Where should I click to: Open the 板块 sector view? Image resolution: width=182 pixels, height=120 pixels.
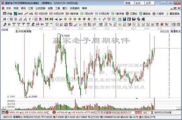(x=18, y=14)
